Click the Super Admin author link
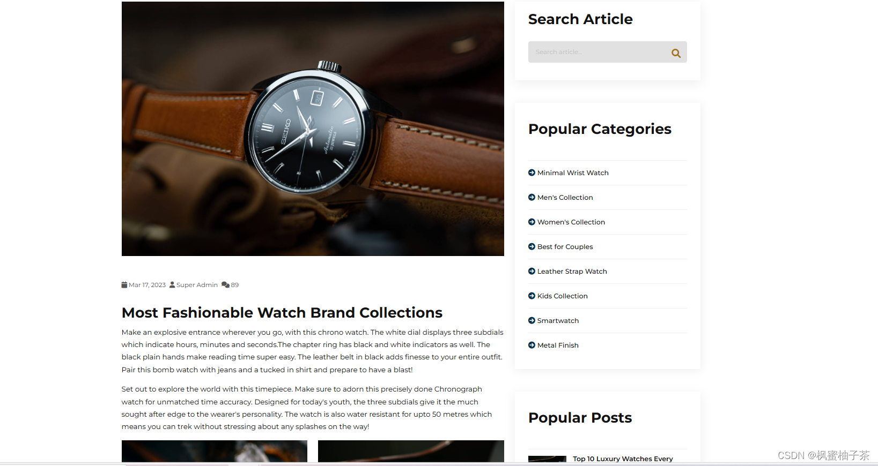Image resolution: width=878 pixels, height=466 pixels. pos(197,285)
